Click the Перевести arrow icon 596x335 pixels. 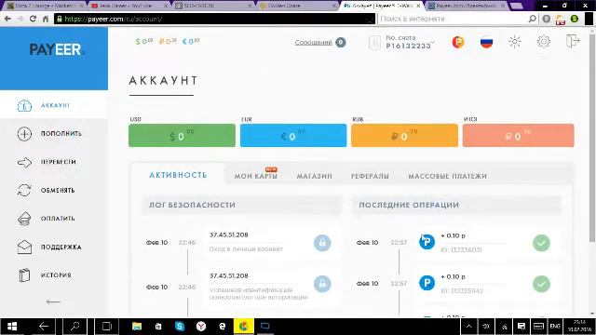24,162
